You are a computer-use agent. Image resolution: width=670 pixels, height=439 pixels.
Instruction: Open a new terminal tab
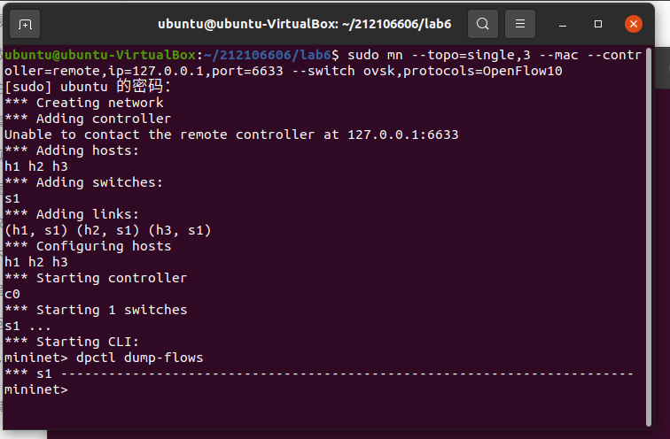tap(24, 24)
